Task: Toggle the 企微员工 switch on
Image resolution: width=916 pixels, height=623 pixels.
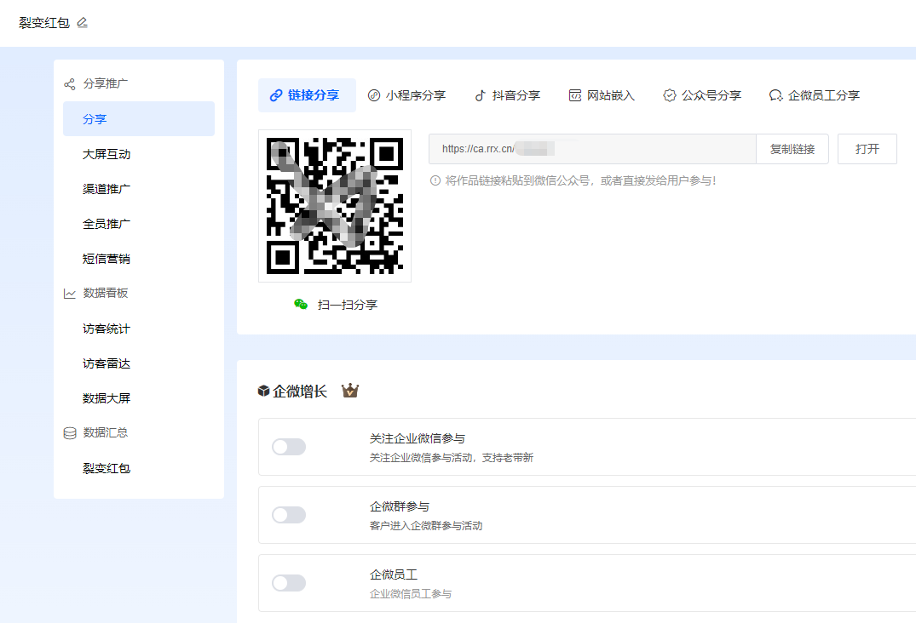Action: point(289,583)
